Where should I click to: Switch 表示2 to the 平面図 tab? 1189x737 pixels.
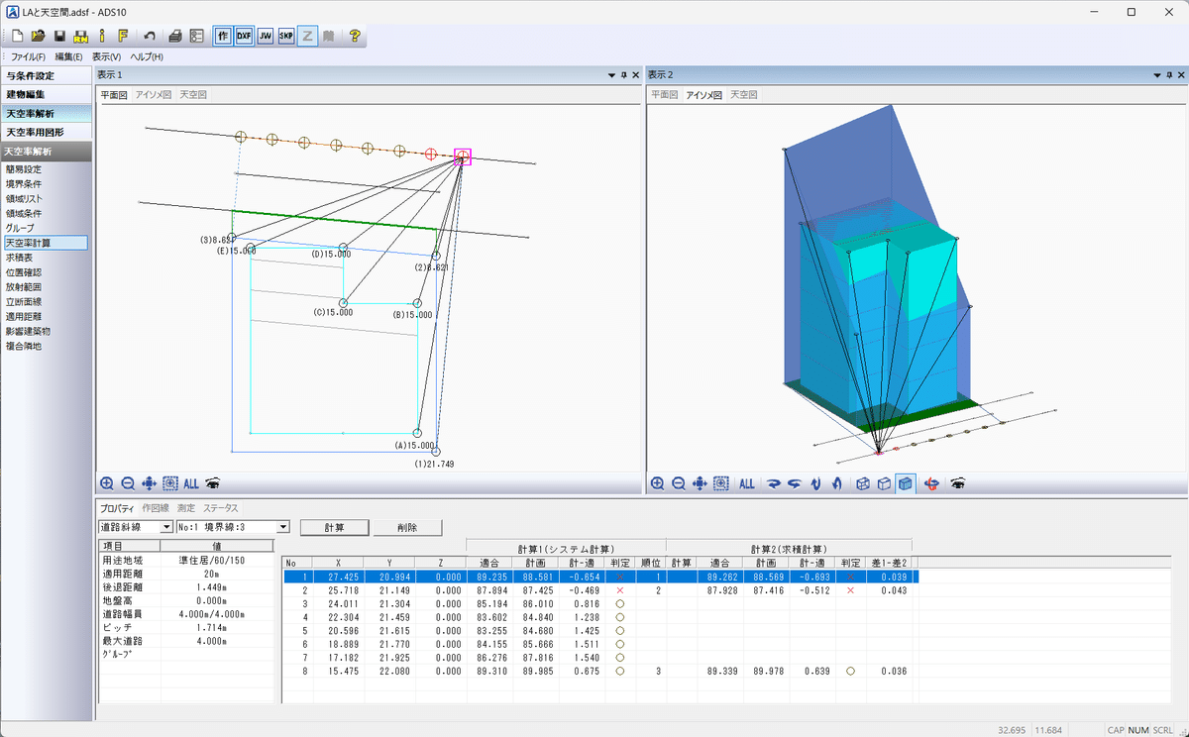665,95
